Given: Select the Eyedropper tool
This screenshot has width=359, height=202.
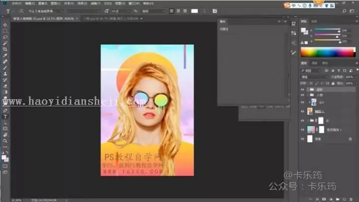Looking at the screenshot, I should tap(5, 55).
